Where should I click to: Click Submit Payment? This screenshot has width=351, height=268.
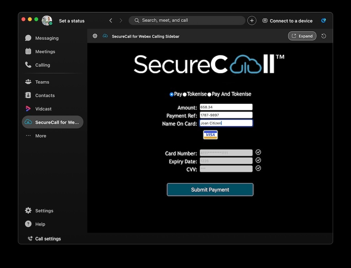pos(210,190)
